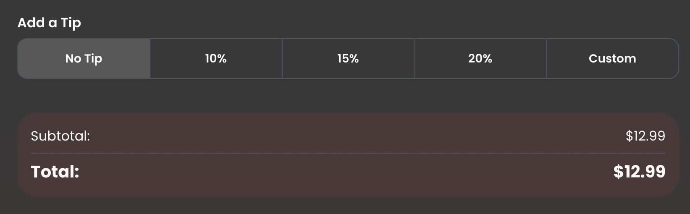Screen dimensions: 690x214
Task: Enter a custom tip amount
Action: [x=612, y=59]
